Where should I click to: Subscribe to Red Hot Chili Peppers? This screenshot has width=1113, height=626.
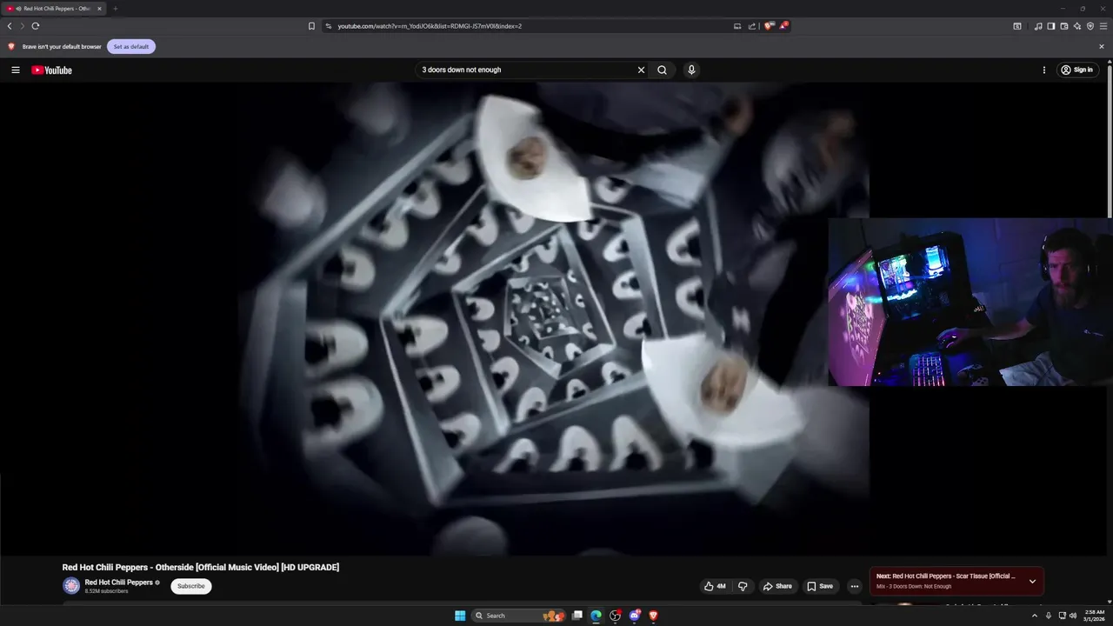tap(191, 586)
